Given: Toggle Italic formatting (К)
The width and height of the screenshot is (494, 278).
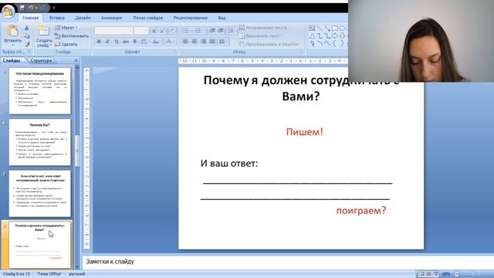Looking at the screenshot, I should click(x=107, y=41).
